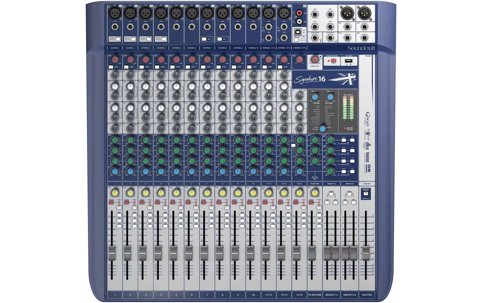The width and height of the screenshot is (482, 303).
Task: Click the channel 1 fader cap
Action: 112,253
